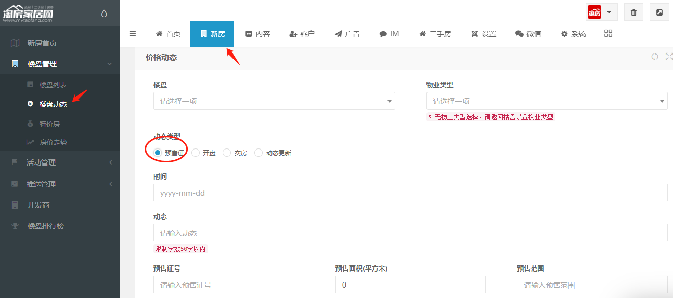
Task: Click the 预售面积 number field
Action: (x=410, y=285)
